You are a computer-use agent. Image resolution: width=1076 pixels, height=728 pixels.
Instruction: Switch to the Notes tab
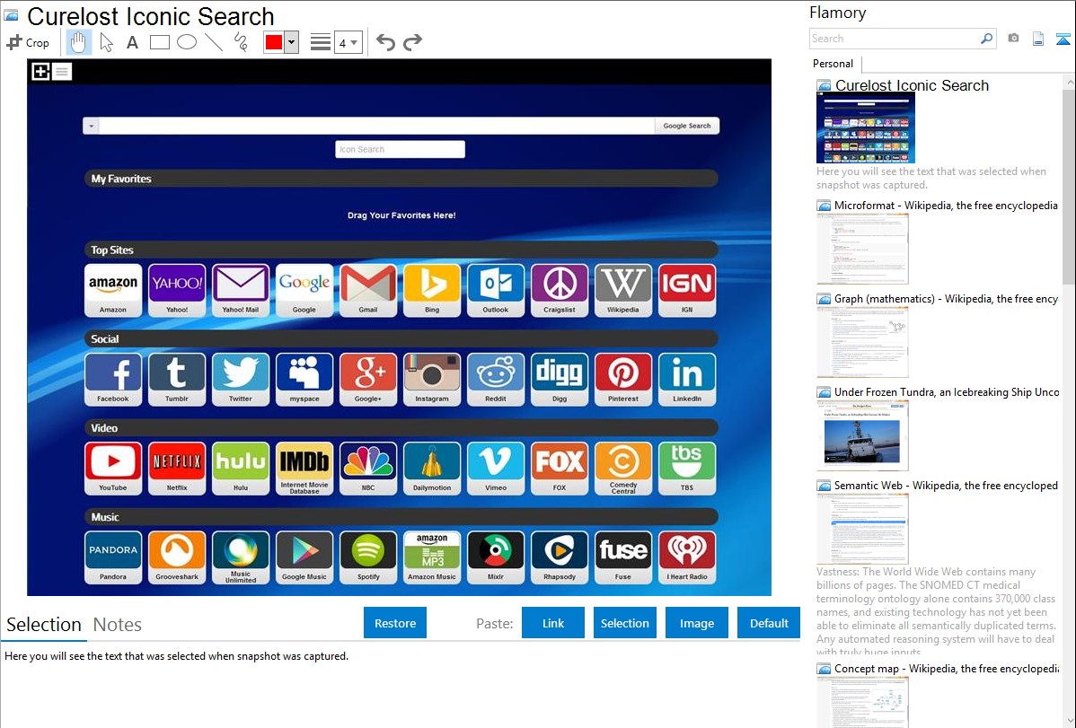pyautogui.click(x=118, y=625)
